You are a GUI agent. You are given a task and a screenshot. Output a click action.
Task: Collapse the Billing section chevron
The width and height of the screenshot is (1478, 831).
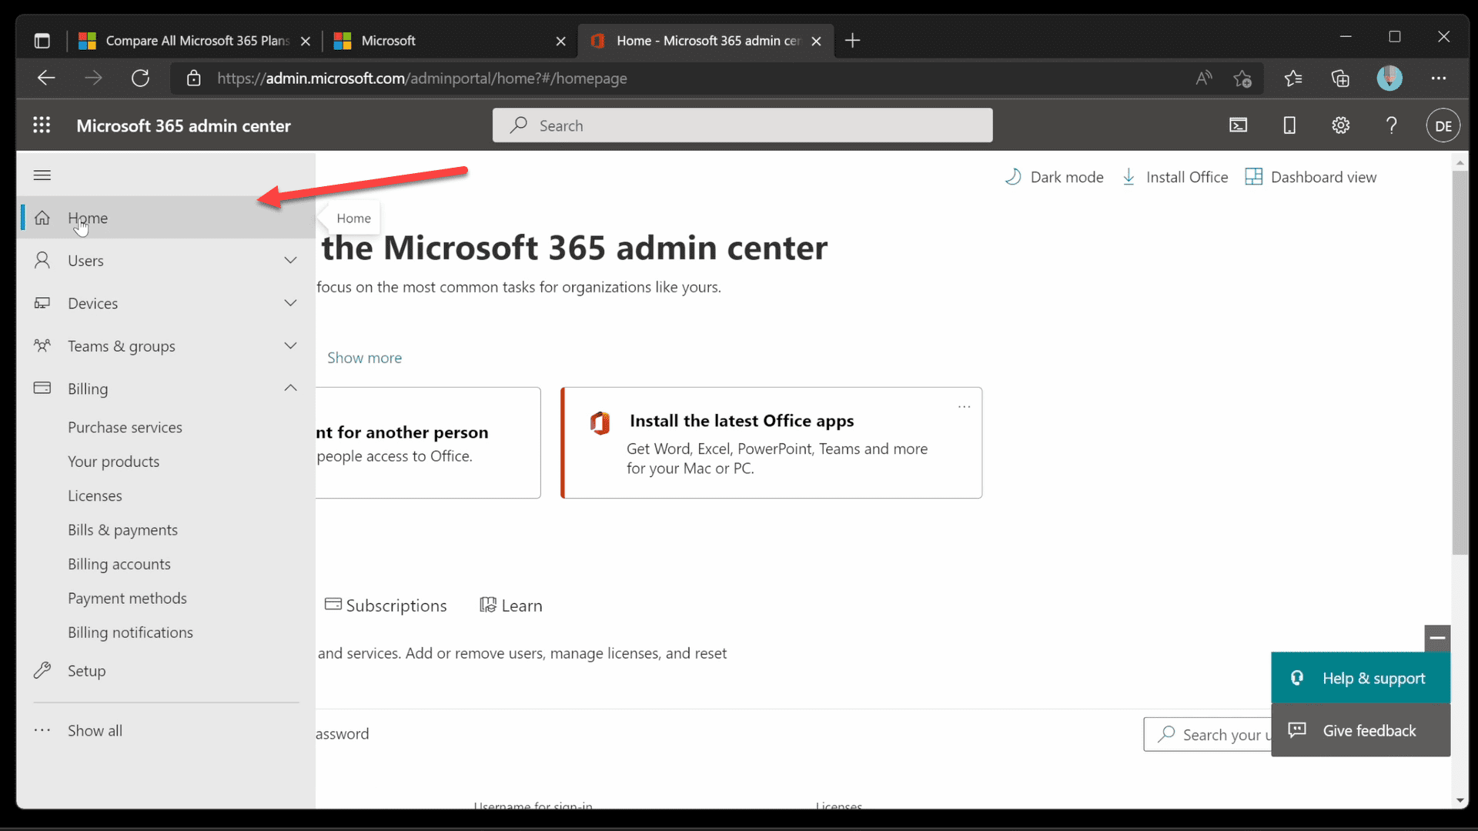point(290,388)
